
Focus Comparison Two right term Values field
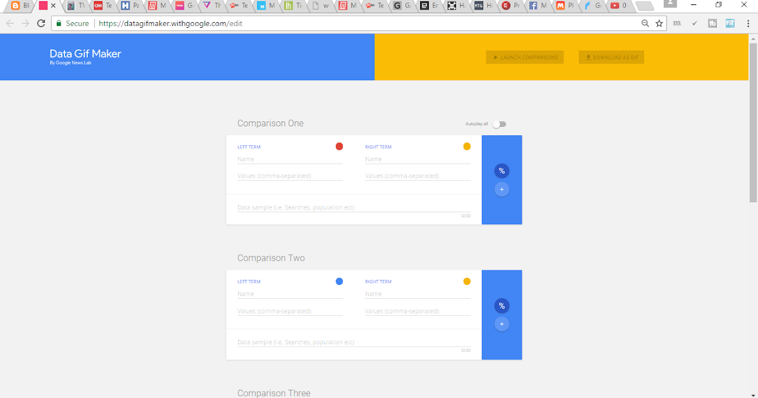pyautogui.click(x=418, y=311)
